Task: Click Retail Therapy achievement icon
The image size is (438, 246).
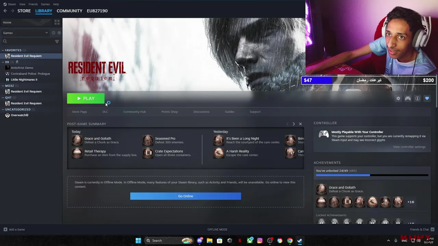Action: 77,153
